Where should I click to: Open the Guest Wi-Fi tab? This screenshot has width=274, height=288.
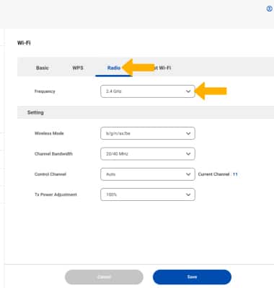point(162,68)
